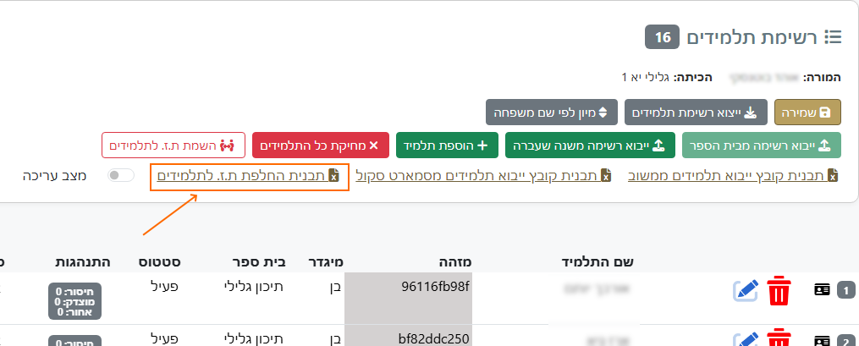Edit the first student using pencil icon
This screenshot has height=346, width=859.
tap(745, 291)
